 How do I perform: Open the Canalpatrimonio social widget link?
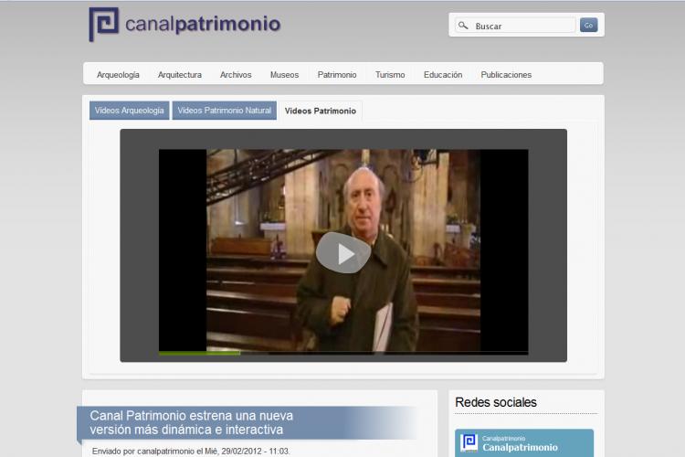tap(520, 447)
